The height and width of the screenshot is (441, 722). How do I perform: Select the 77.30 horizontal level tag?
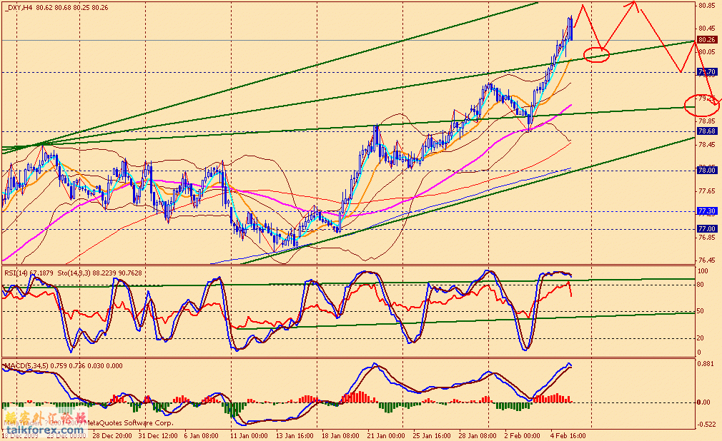point(707,211)
